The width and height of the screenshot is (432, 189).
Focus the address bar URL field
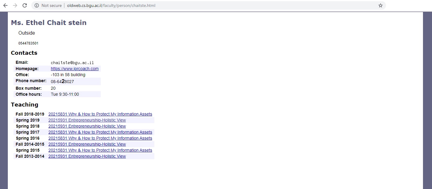[181, 5]
